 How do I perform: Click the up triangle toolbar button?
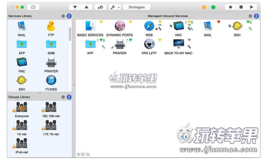pyautogui.click(x=86, y=7)
